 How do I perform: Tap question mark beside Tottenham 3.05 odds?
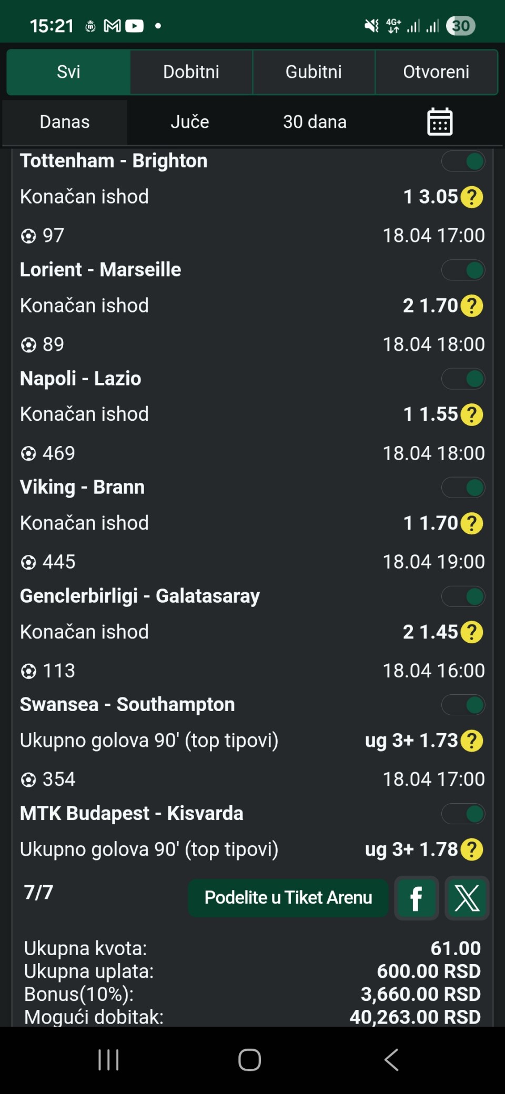pos(471,197)
